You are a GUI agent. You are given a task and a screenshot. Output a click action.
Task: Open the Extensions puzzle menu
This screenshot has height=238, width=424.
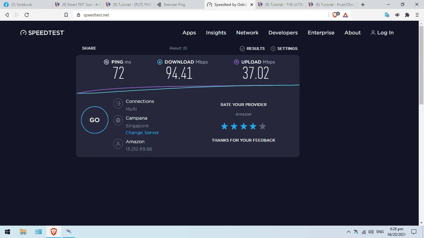tap(407, 15)
